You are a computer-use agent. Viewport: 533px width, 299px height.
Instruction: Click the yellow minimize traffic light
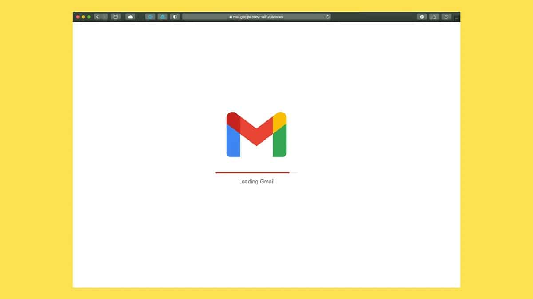click(x=83, y=16)
